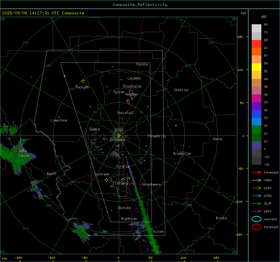Click the ThreeHills label

(x=156, y=136)
